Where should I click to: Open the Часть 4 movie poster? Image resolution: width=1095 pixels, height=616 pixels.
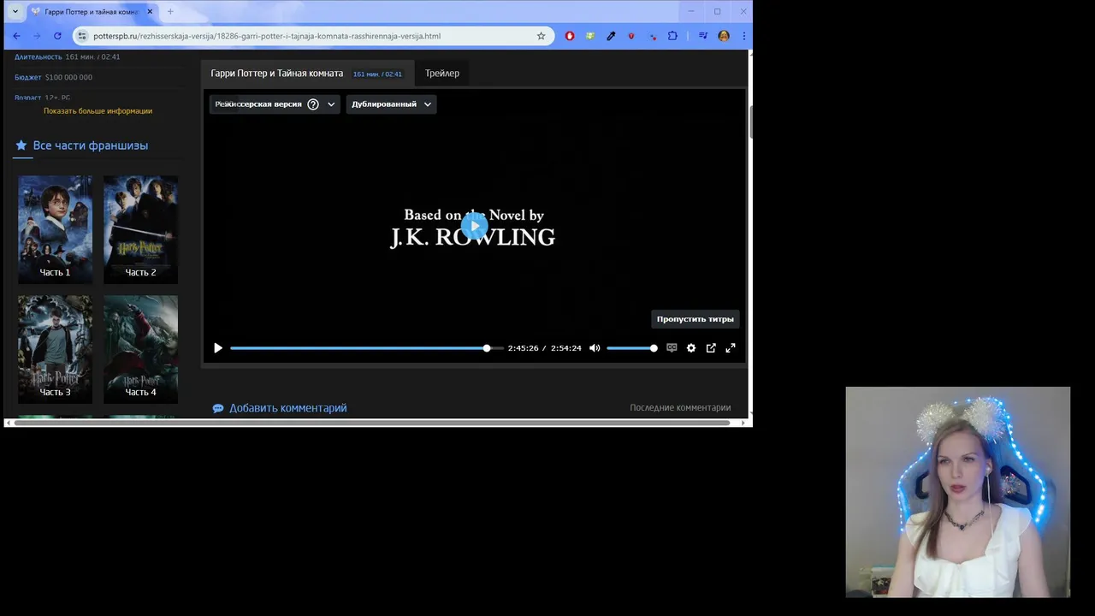(141, 349)
